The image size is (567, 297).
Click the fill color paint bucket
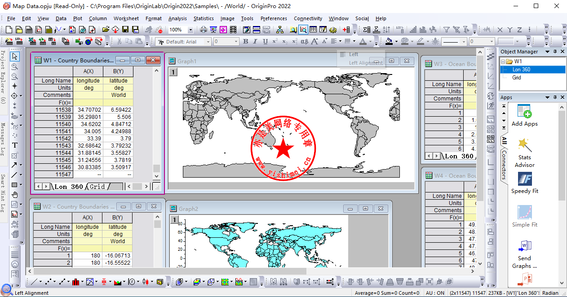tap(389, 42)
